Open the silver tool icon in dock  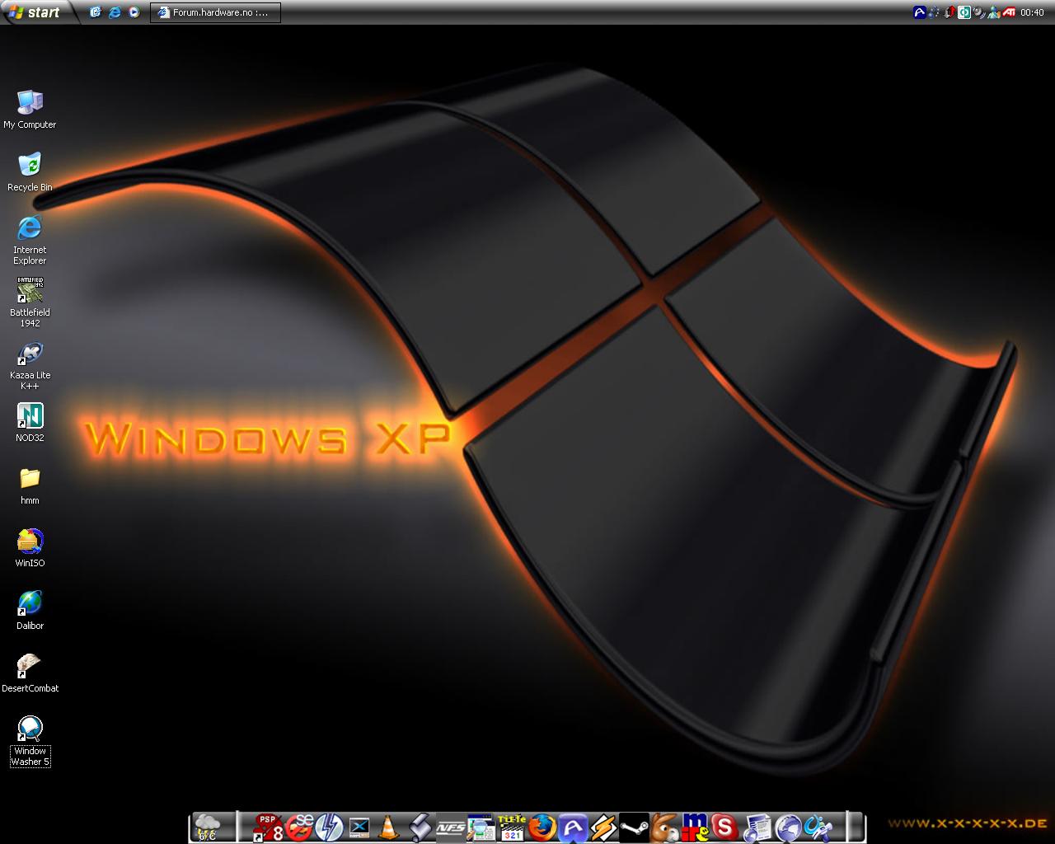click(x=420, y=827)
